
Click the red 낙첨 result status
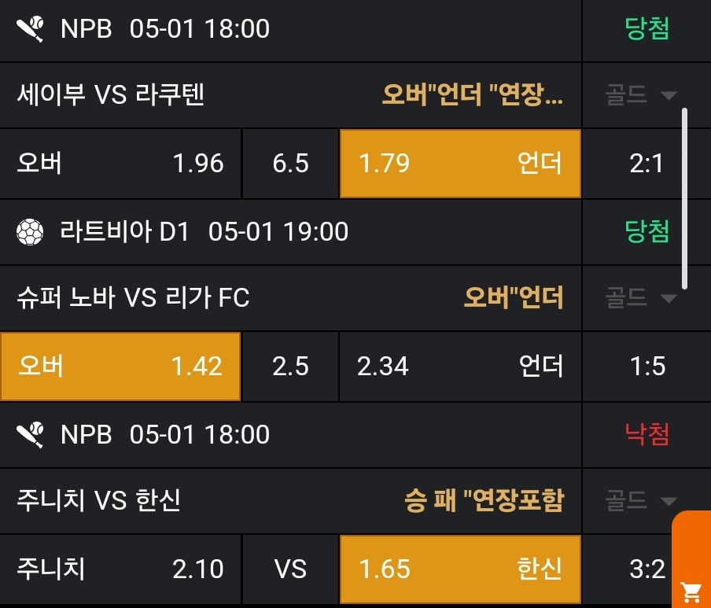(647, 433)
